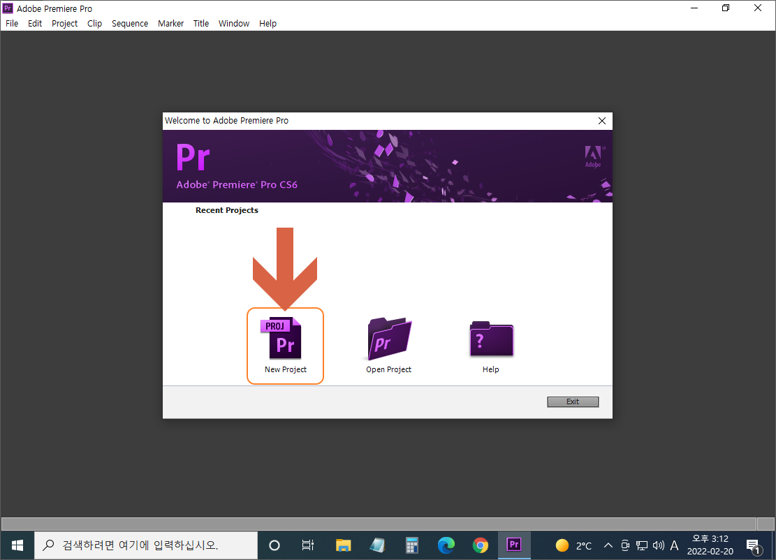
Task: Click the Open Project label text
Action: pyautogui.click(x=388, y=369)
